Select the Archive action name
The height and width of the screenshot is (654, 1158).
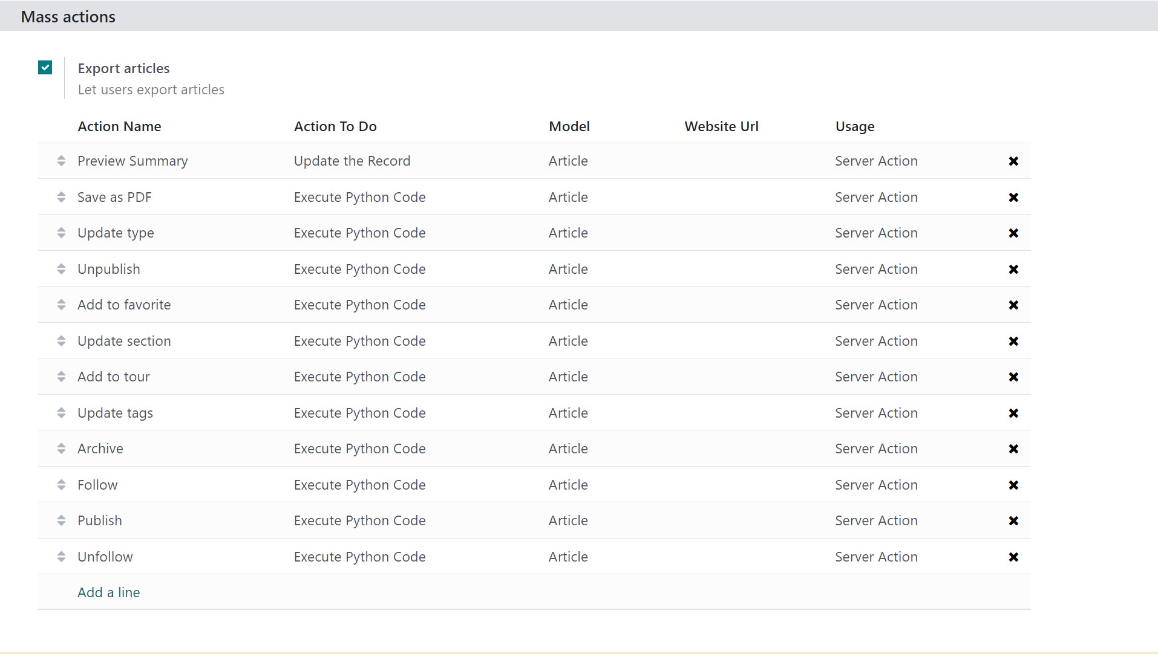tap(100, 448)
